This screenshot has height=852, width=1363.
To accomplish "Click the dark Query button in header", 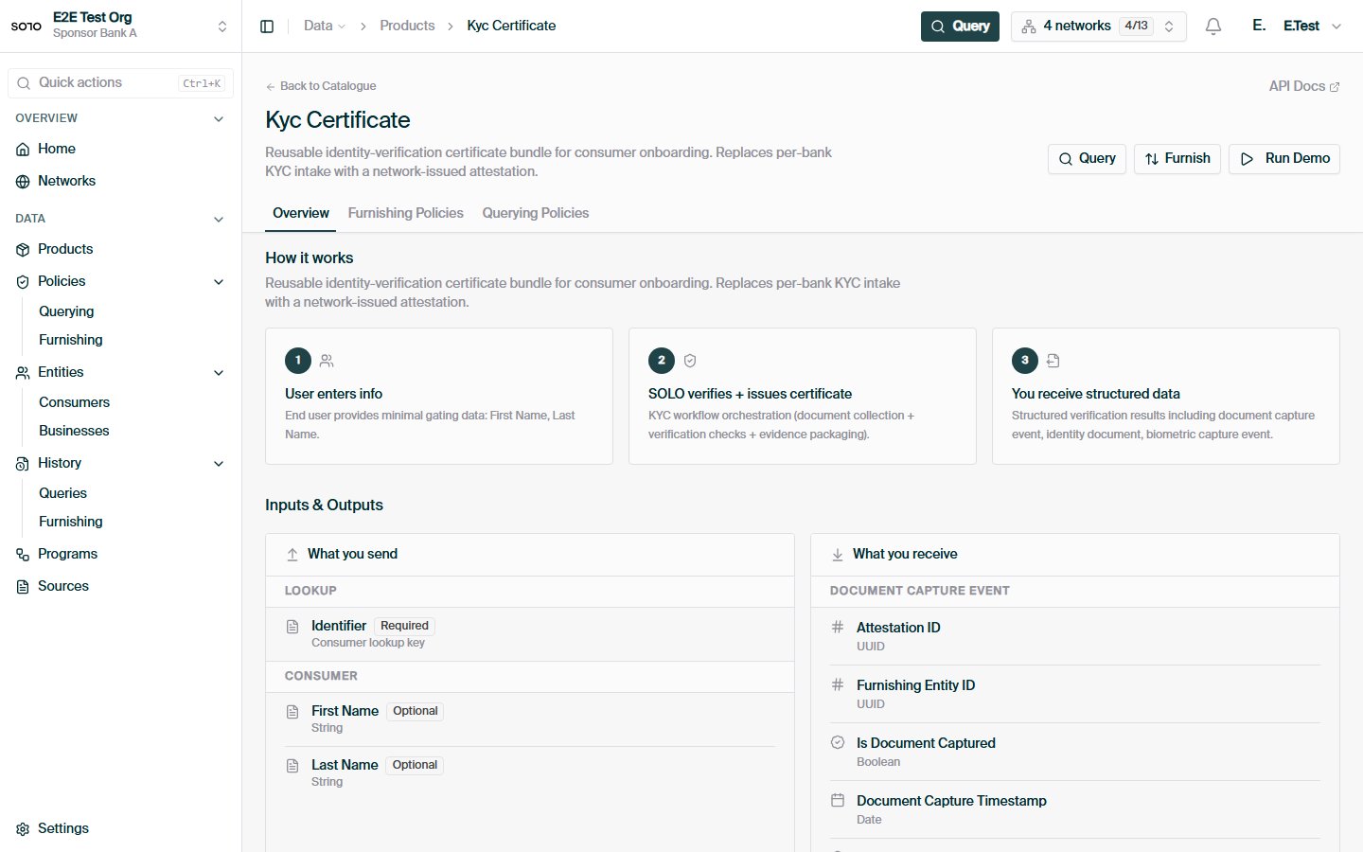I will tap(960, 27).
